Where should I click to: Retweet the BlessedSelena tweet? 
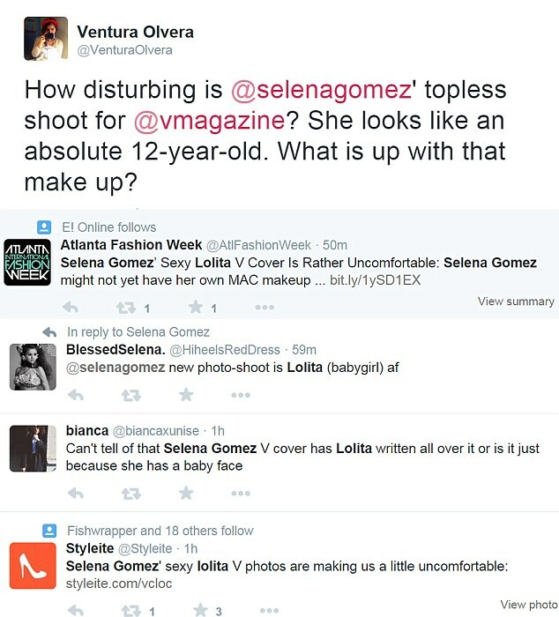tap(131, 395)
